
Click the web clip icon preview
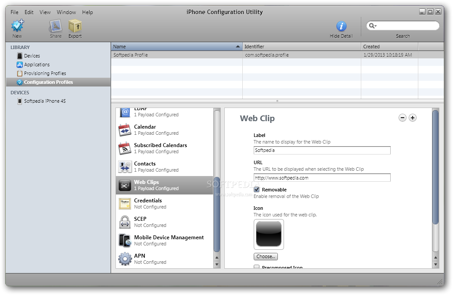(269, 234)
